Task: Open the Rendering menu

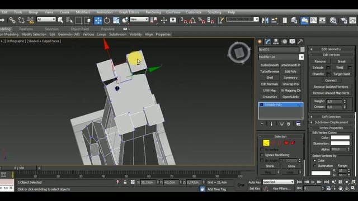Action: pos(153,12)
